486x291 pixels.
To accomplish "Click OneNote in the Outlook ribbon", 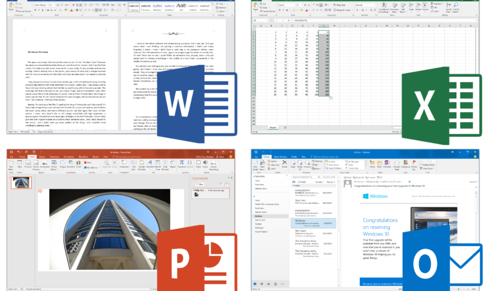I will coord(387,164).
